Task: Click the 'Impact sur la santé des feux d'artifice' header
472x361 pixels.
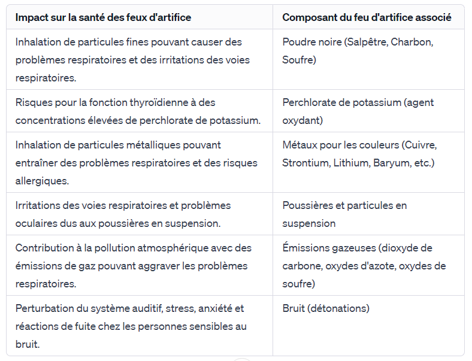Action: pyautogui.click(x=103, y=17)
